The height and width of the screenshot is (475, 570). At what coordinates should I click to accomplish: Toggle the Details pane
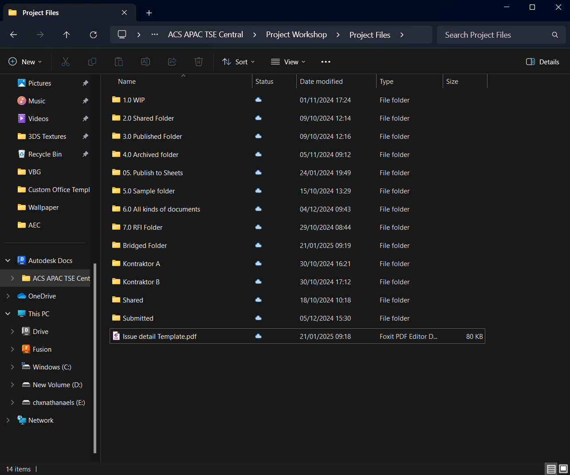coord(542,62)
